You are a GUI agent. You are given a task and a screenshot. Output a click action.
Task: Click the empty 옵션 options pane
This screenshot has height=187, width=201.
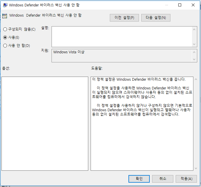click(45, 124)
